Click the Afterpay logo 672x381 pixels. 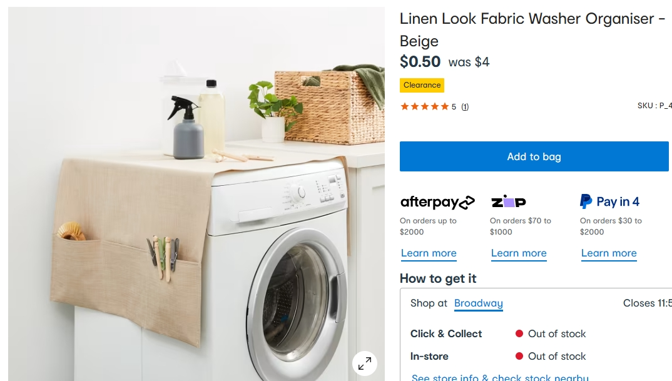coord(437,202)
